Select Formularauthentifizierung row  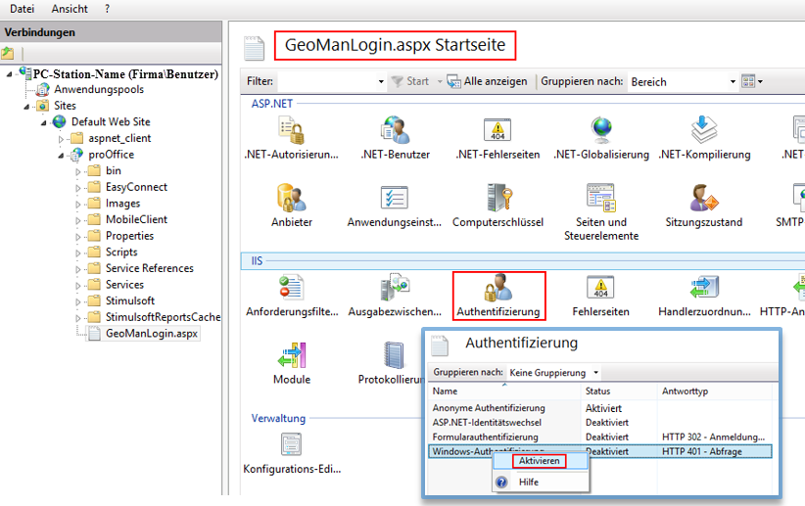tap(599, 437)
